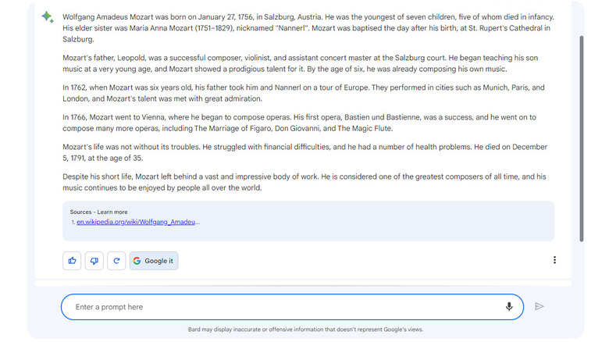The height and width of the screenshot is (342, 609).
Task: Activate the microphone voice input
Action: [x=509, y=307]
